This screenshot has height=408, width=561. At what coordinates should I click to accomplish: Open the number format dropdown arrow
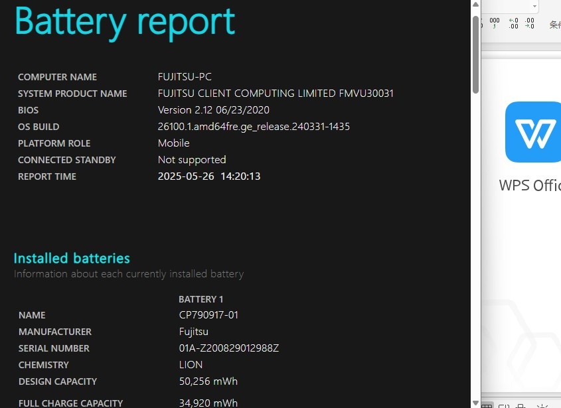(534, 6)
